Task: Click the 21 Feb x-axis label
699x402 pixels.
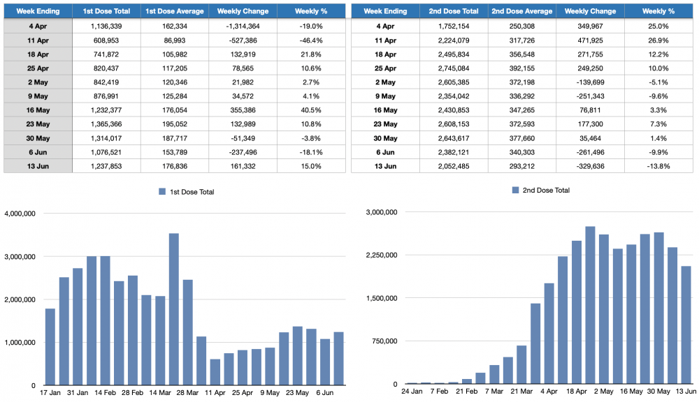Action: [467, 392]
